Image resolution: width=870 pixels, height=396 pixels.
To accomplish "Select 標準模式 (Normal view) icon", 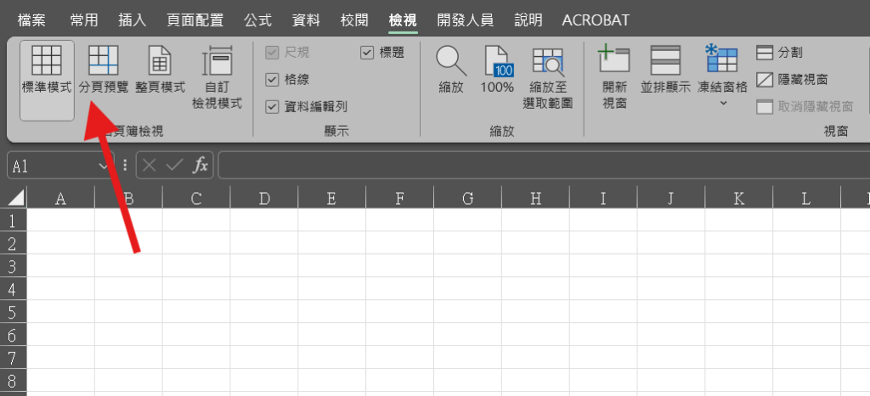I will point(47,68).
